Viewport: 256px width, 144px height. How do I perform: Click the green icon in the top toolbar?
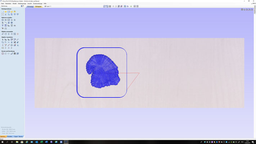pos(131,6)
